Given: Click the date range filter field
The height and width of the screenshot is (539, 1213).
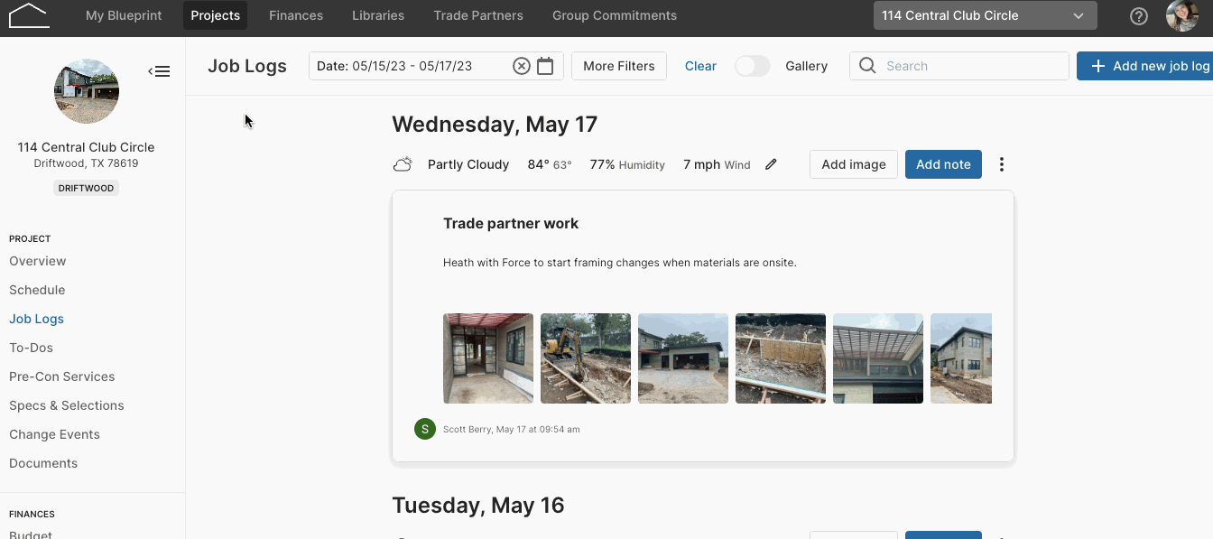Looking at the screenshot, I should [436, 66].
